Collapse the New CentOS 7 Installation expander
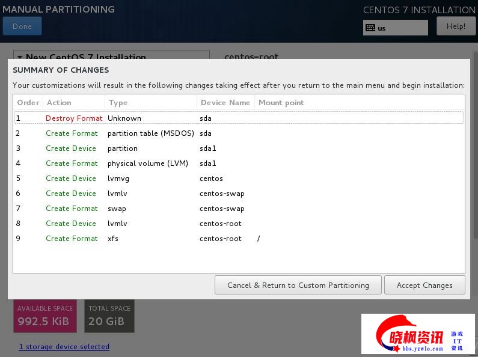This screenshot has height=357, width=478. point(20,57)
